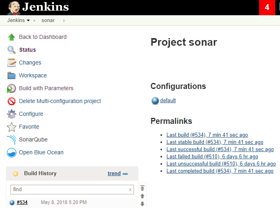
Task: Open the Last unsuccessful build permalink
Action: pyautogui.click(x=221, y=164)
